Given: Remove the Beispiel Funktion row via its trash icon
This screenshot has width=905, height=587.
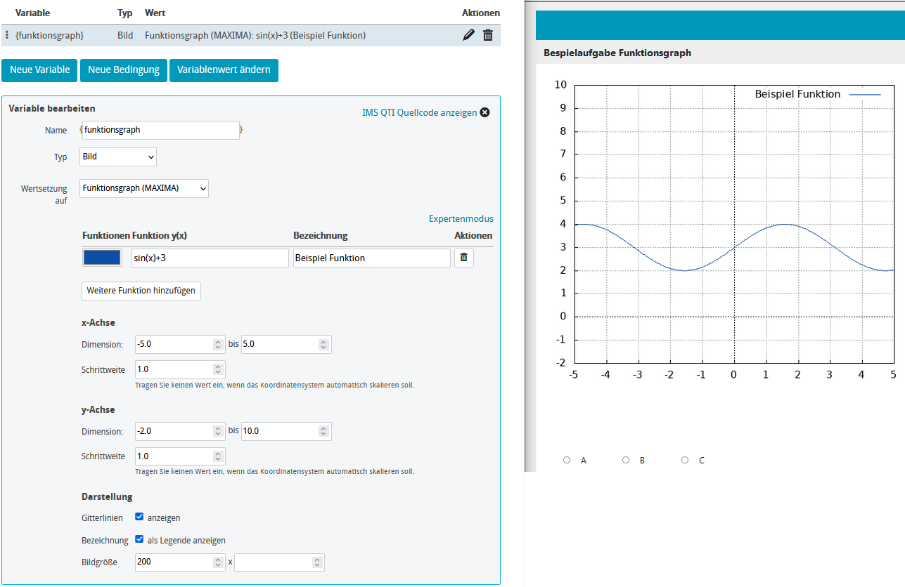Looking at the screenshot, I should point(463,257).
